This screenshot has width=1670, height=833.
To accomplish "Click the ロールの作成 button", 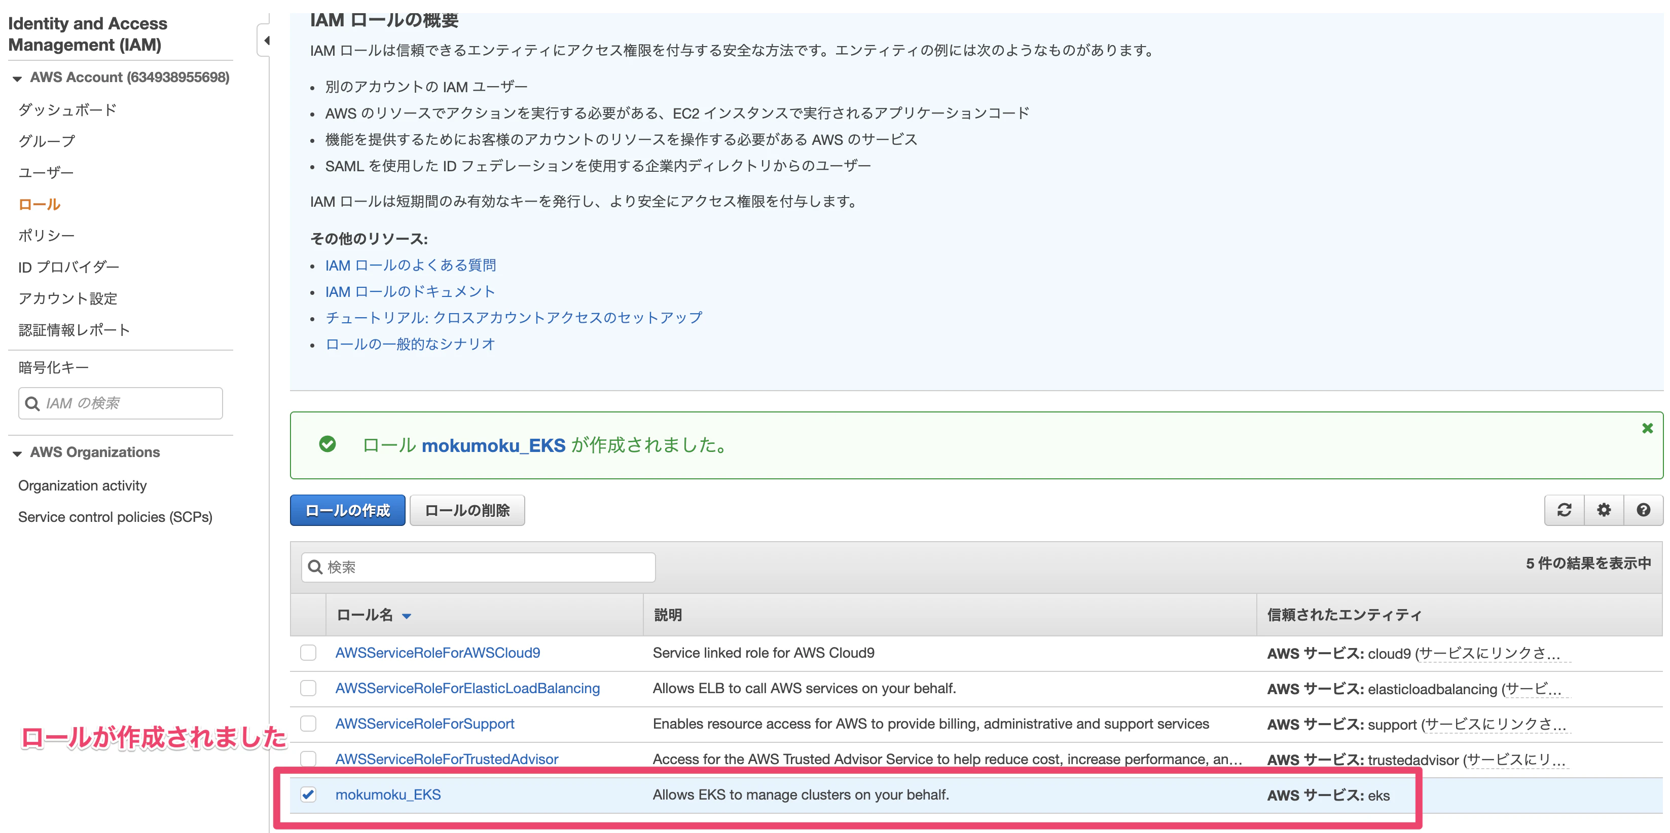I will coord(347,510).
